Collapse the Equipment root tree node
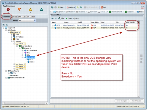Viewport: 147px width, 110px height. tap(3, 28)
